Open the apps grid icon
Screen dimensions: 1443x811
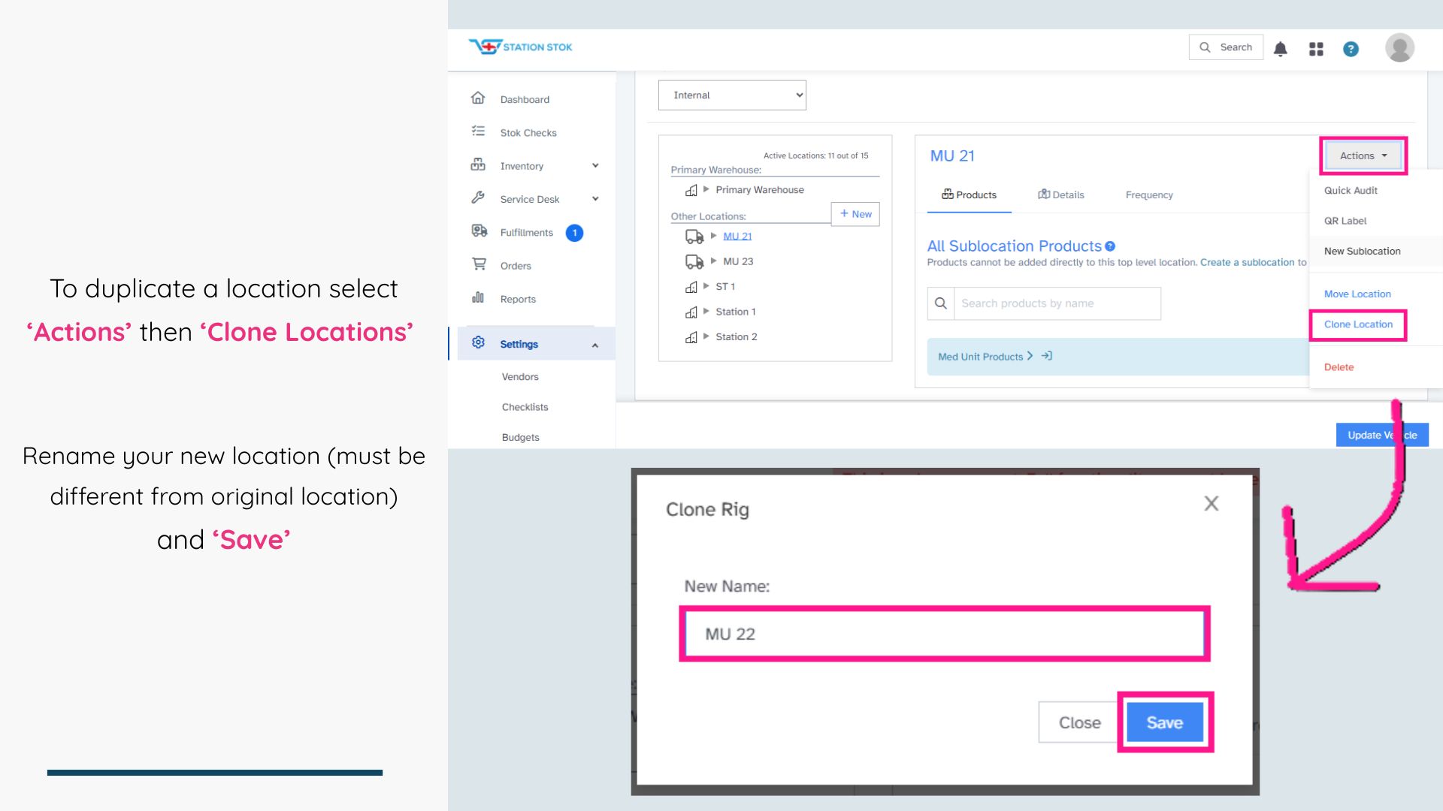point(1316,49)
